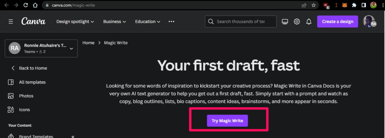Go back in browser history
Image resolution: width=385 pixels, height=138 pixels.
tap(7, 5)
